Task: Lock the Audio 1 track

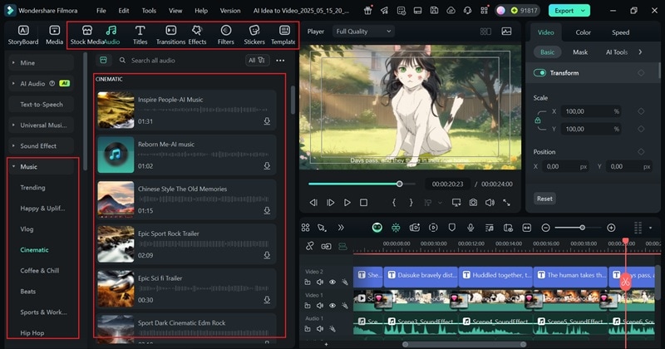Action: pos(308,329)
